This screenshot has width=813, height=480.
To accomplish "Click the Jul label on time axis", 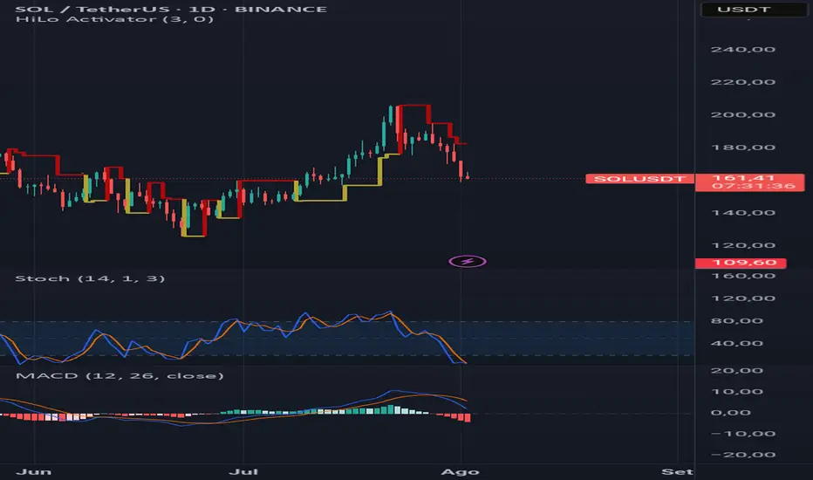I will tap(243, 471).
